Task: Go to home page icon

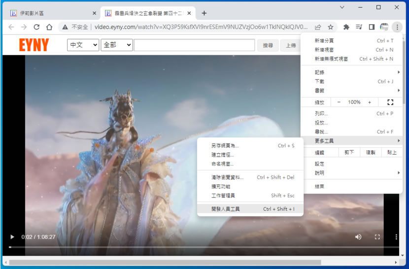Action: click(49, 27)
